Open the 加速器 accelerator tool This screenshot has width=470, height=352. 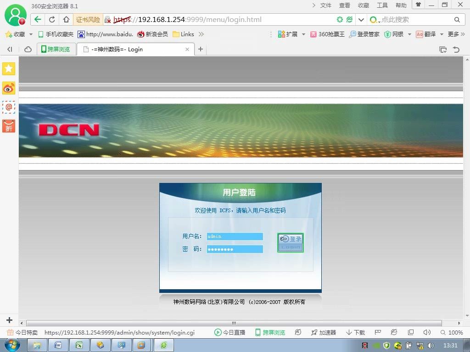tap(324, 333)
